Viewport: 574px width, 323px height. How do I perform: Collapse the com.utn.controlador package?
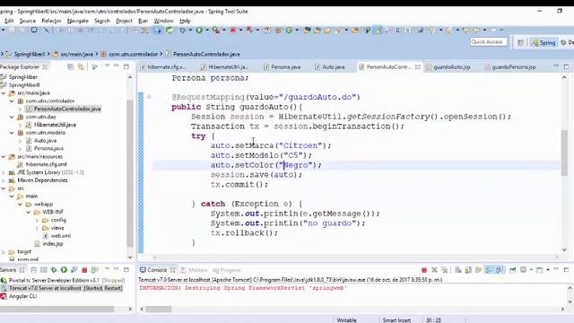pos(12,101)
